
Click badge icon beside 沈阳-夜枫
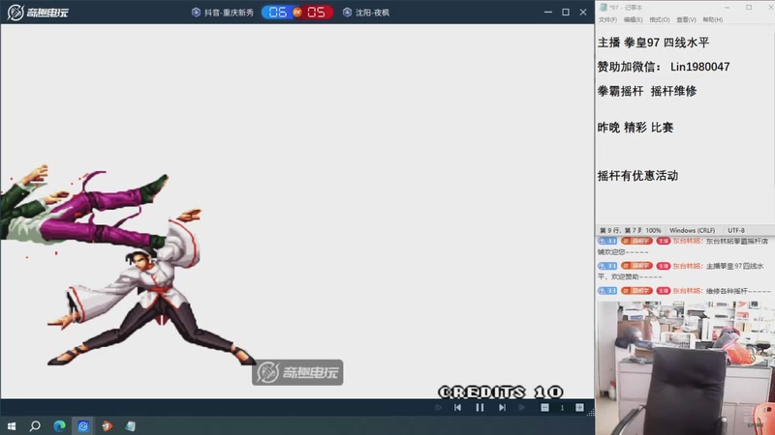[x=347, y=13]
